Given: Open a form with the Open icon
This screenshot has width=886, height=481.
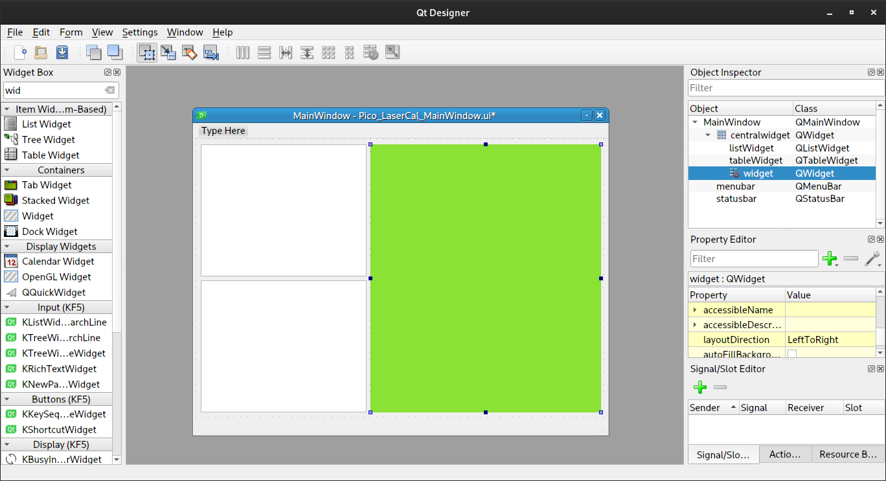Looking at the screenshot, I should [x=41, y=52].
